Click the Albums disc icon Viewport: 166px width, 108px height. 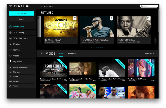pos(10,81)
